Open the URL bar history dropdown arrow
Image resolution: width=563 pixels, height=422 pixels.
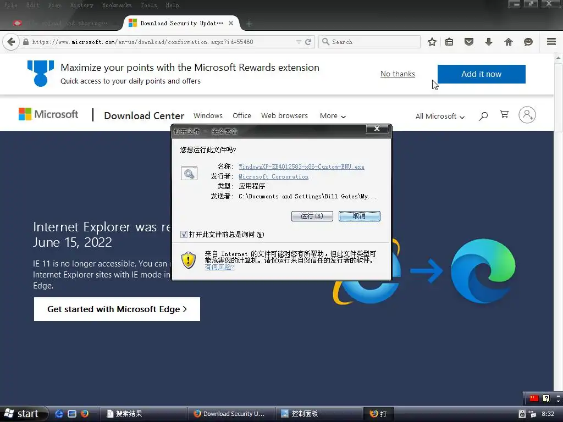pyautogui.click(x=299, y=42)
